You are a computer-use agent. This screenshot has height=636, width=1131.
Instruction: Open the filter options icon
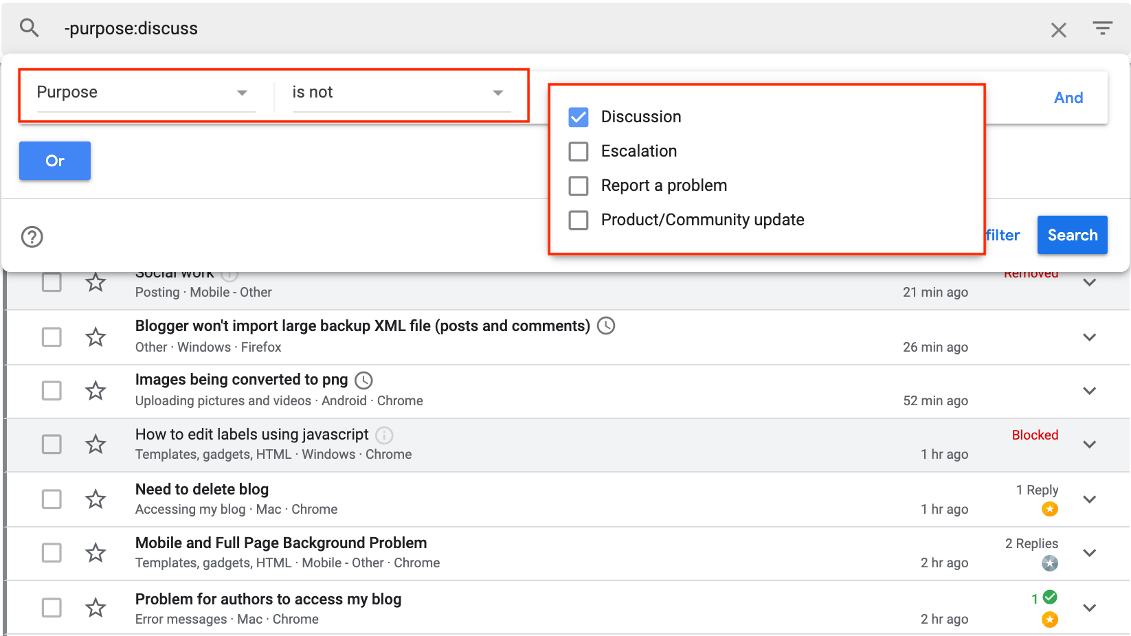point(1102,28)
